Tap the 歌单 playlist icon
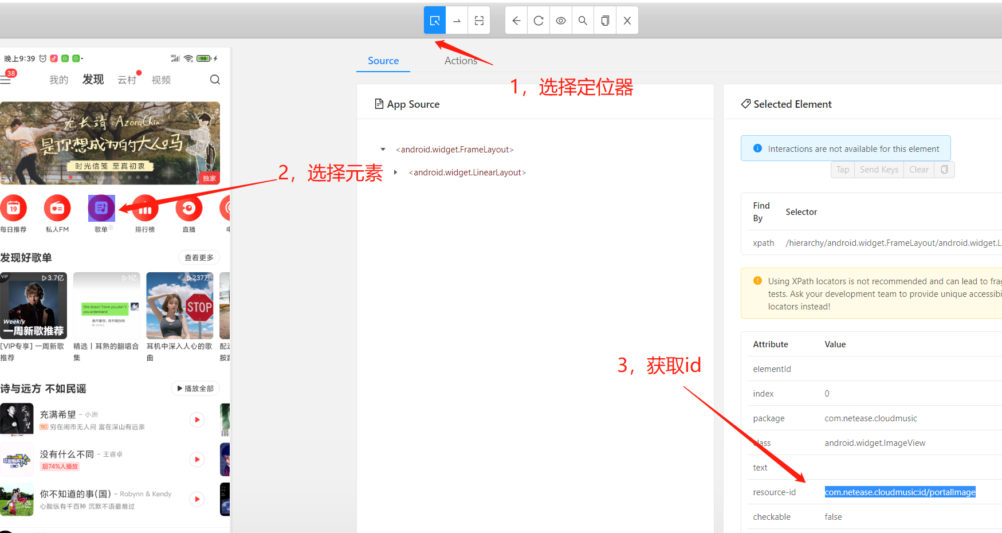1002x533 pixels. (x=101, y=208)
